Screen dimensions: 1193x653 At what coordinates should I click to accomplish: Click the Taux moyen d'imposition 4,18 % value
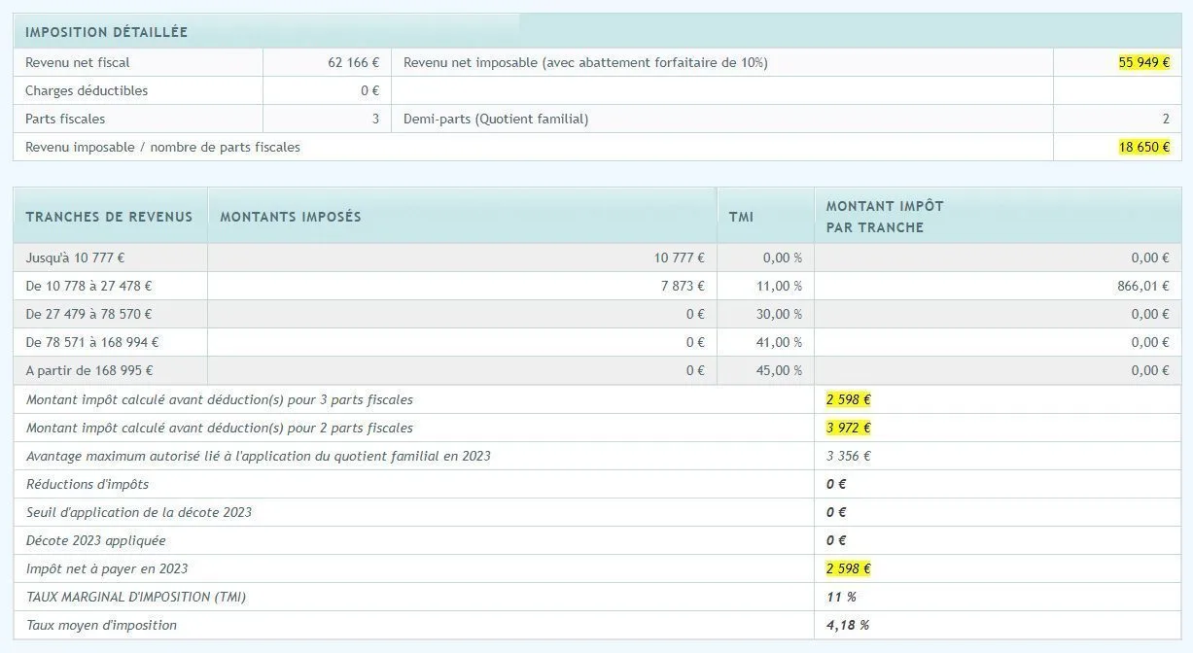[x=847, y=625]
